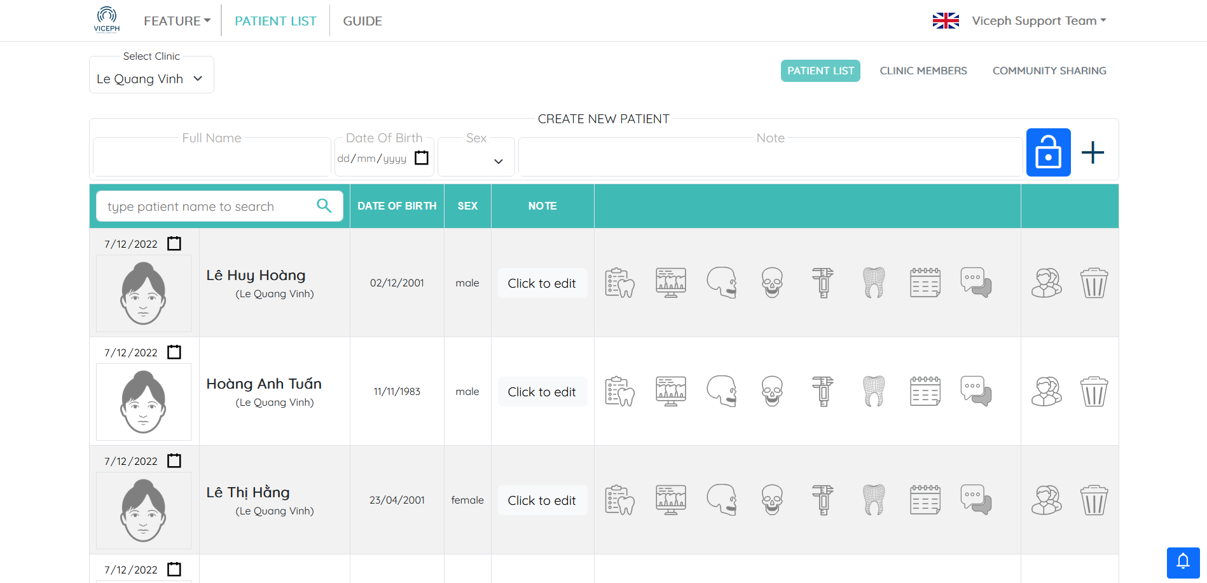This screenshot has height=583, width=1207.
Task: Share patient Lê Thị Hằng with users icon
Action: 1047,500
